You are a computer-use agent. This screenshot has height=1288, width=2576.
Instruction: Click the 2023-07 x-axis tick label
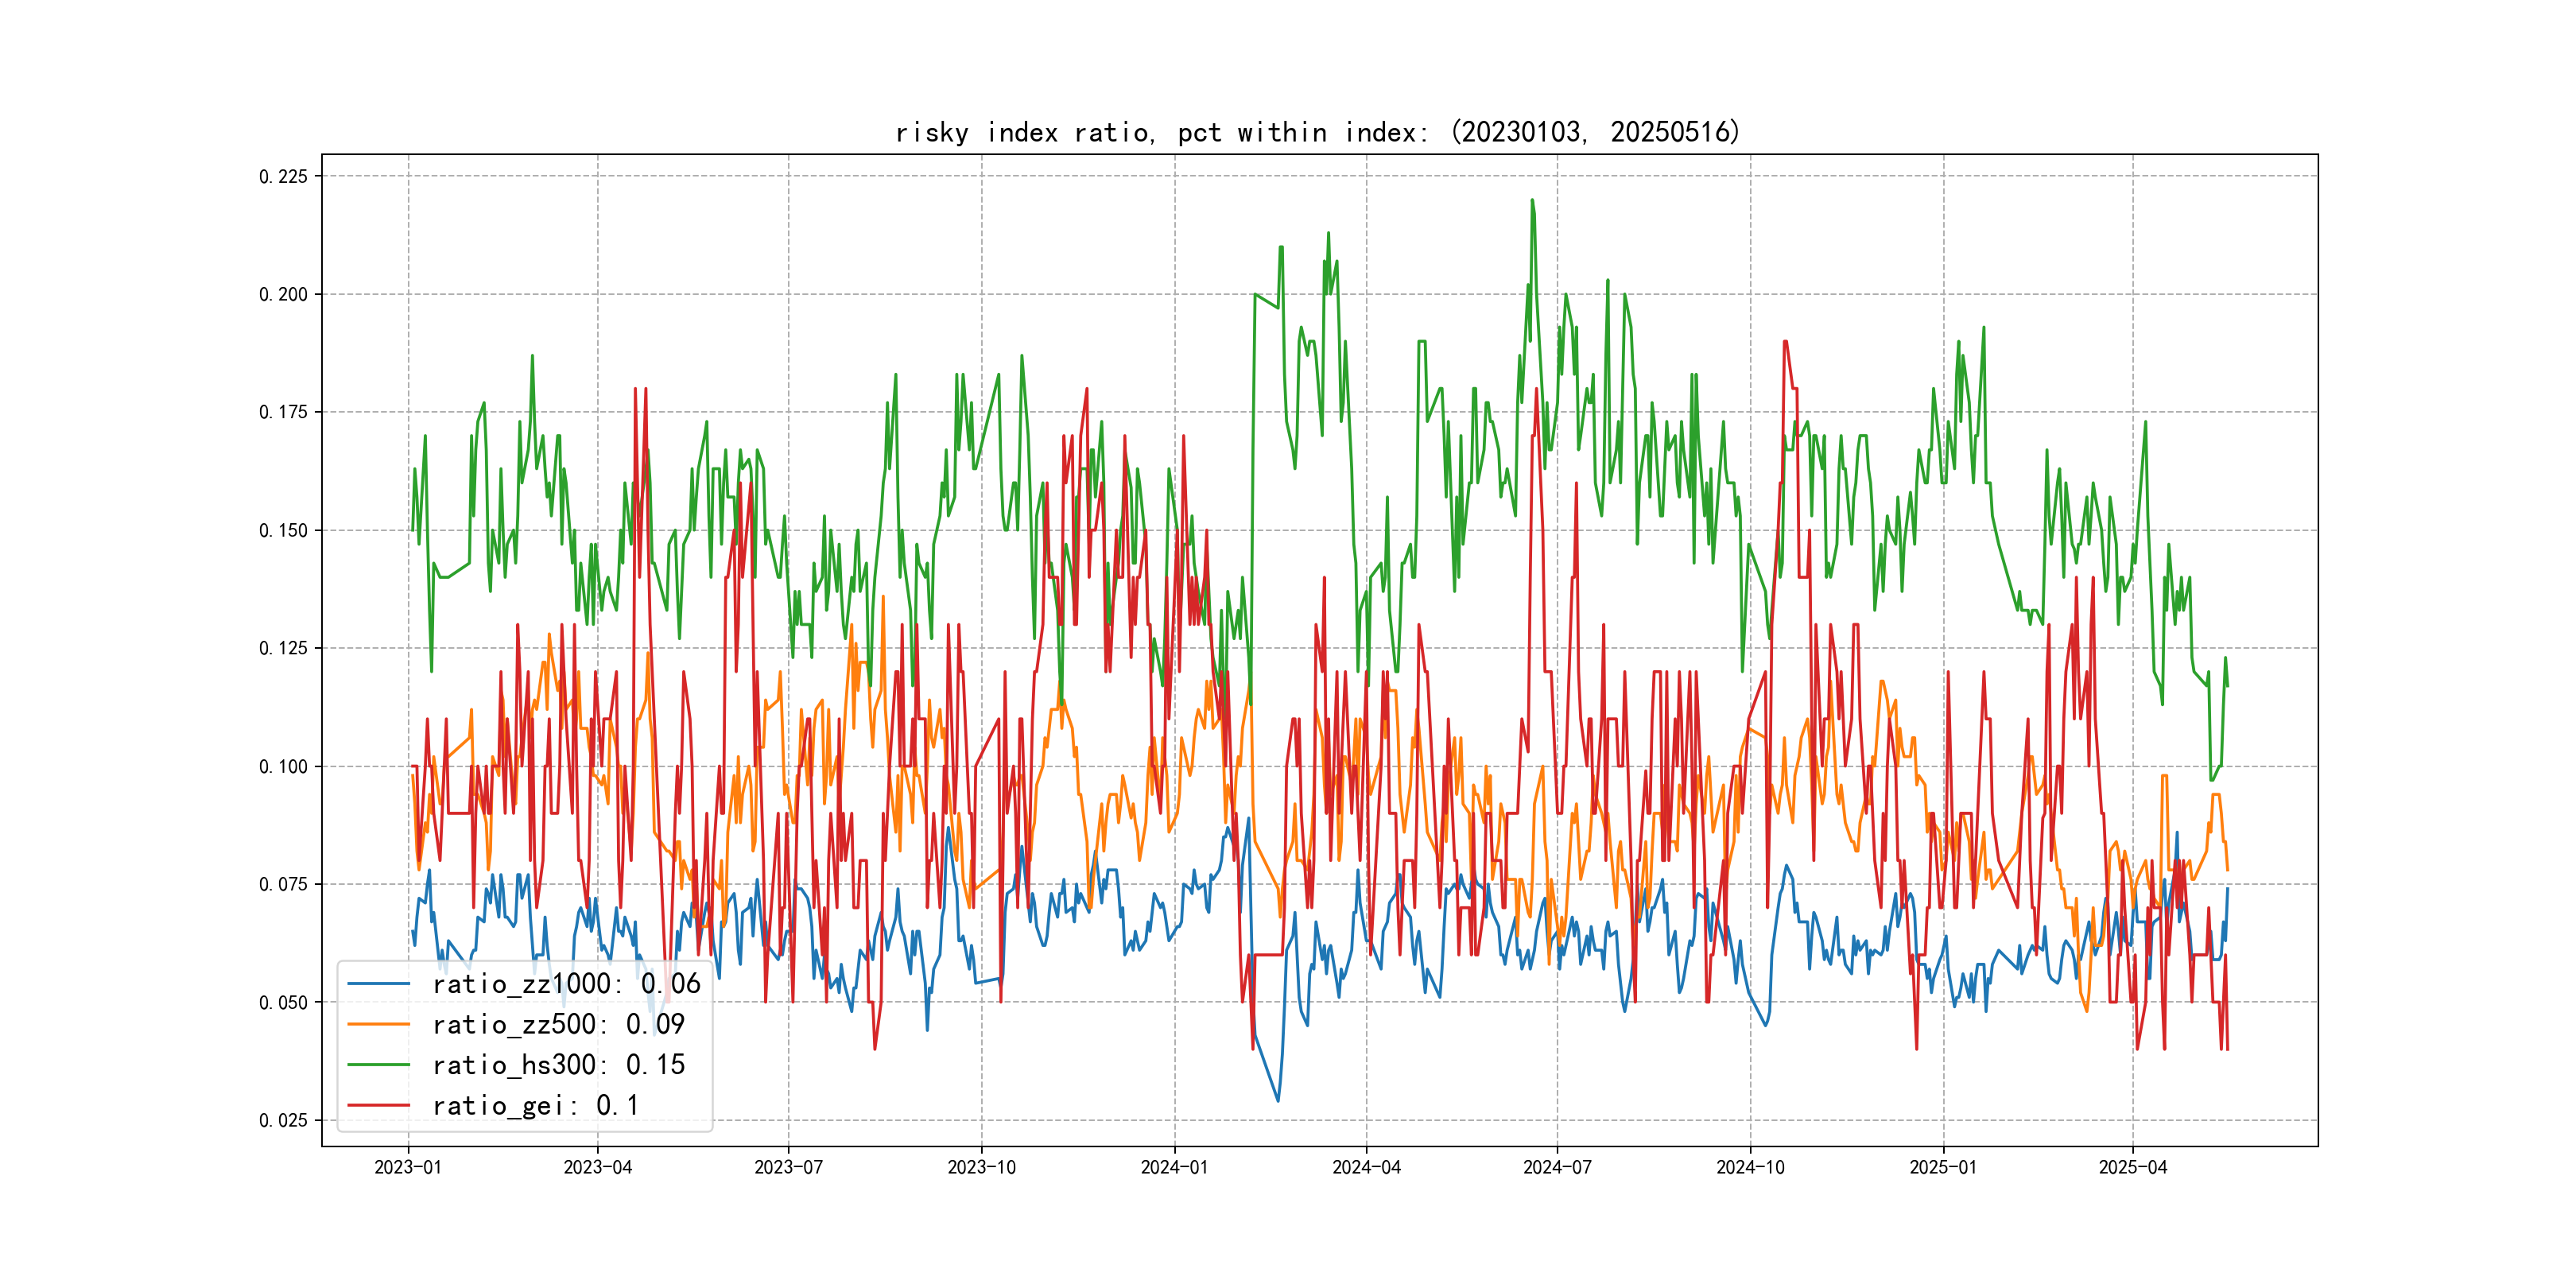(x=788, y=1167)
